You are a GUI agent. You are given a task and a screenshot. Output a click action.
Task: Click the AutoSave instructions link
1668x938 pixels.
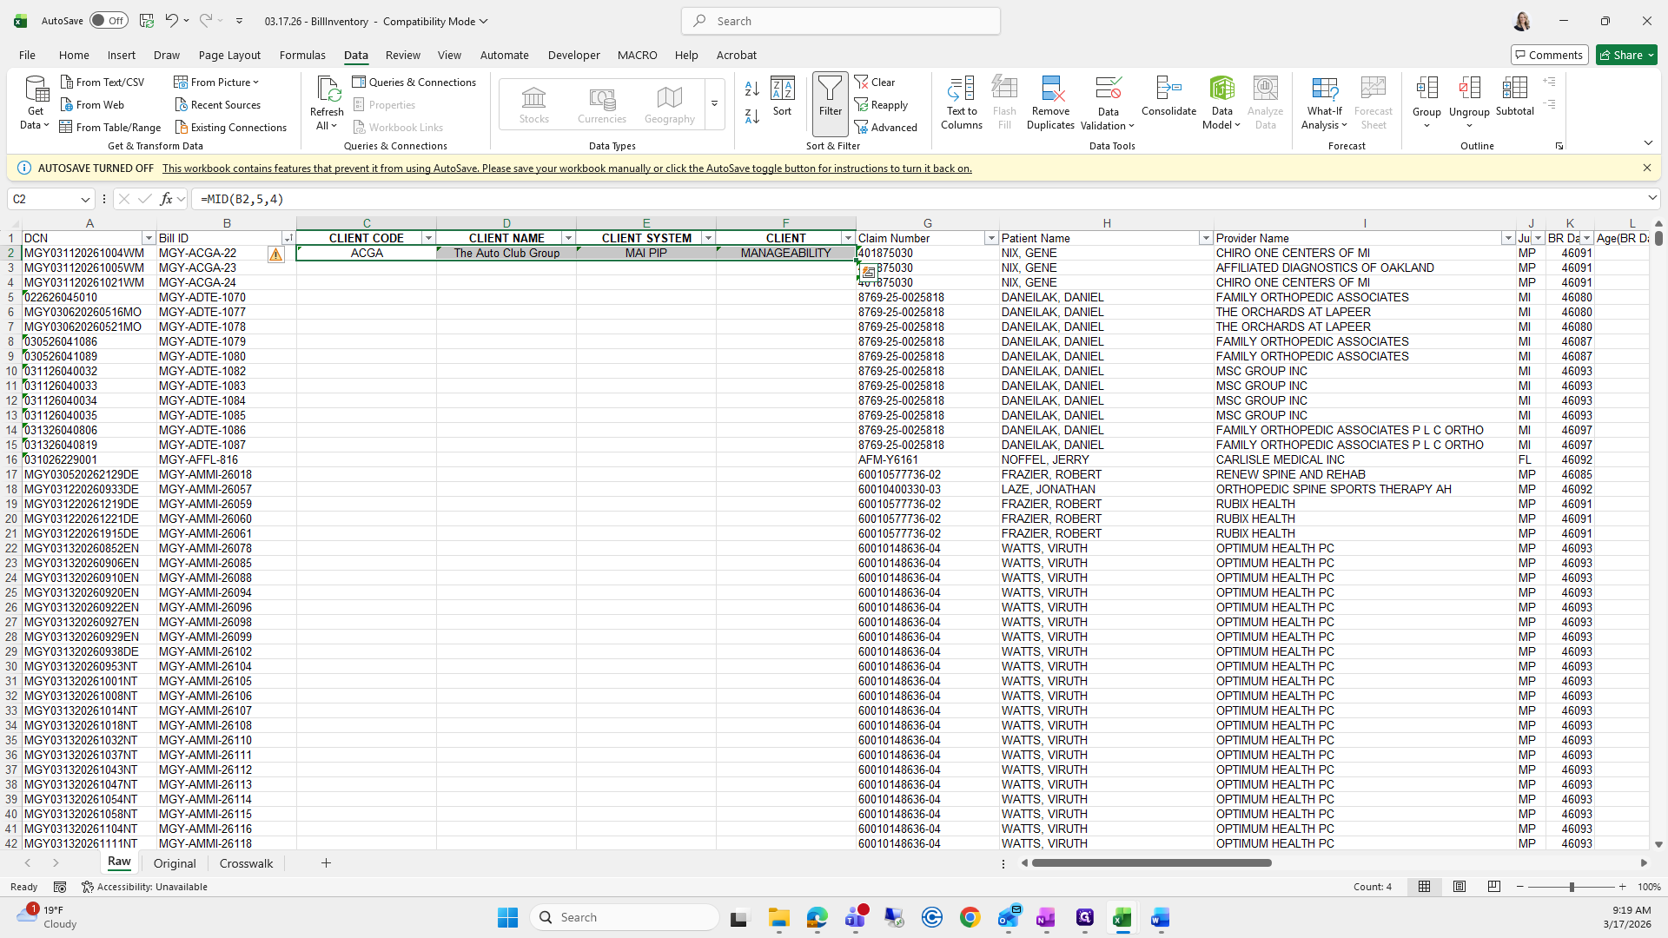(566, 168)
